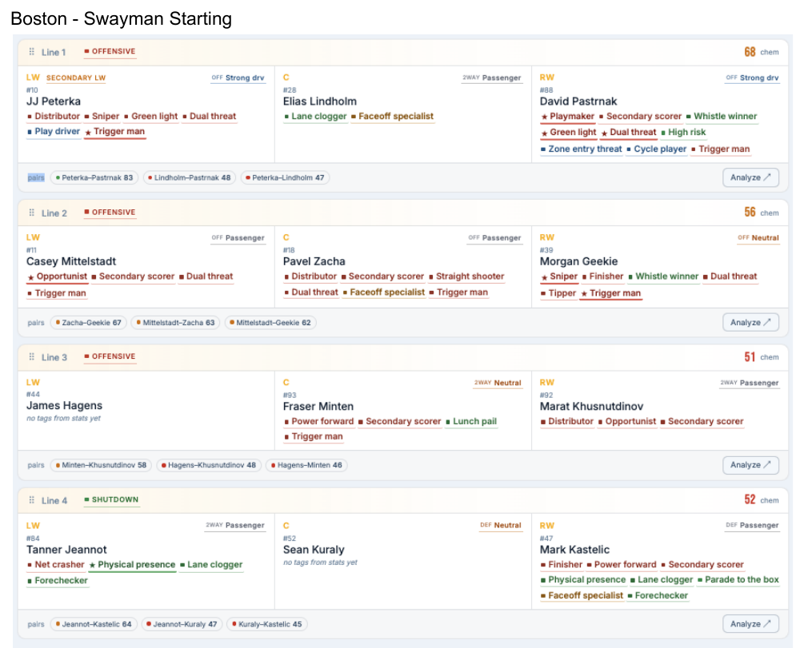Grab the Line 2 drag handle icon

point(32,213)
